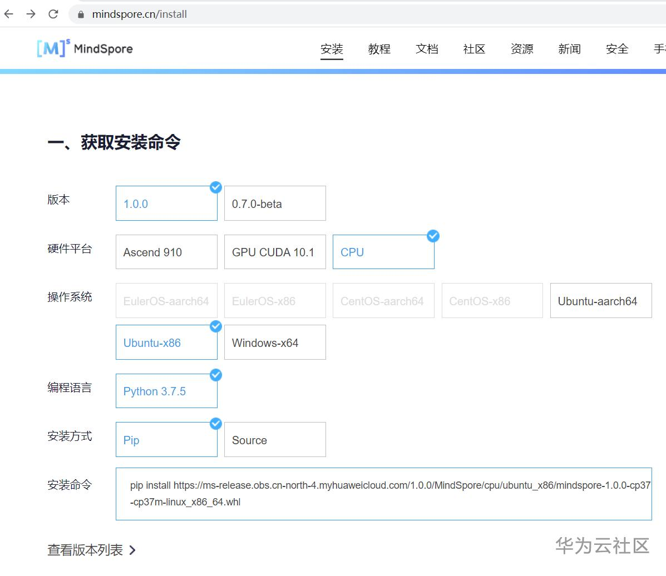Click the checkmark badge on Python 3.7.5
666x576 pixels.
[216, 375]
